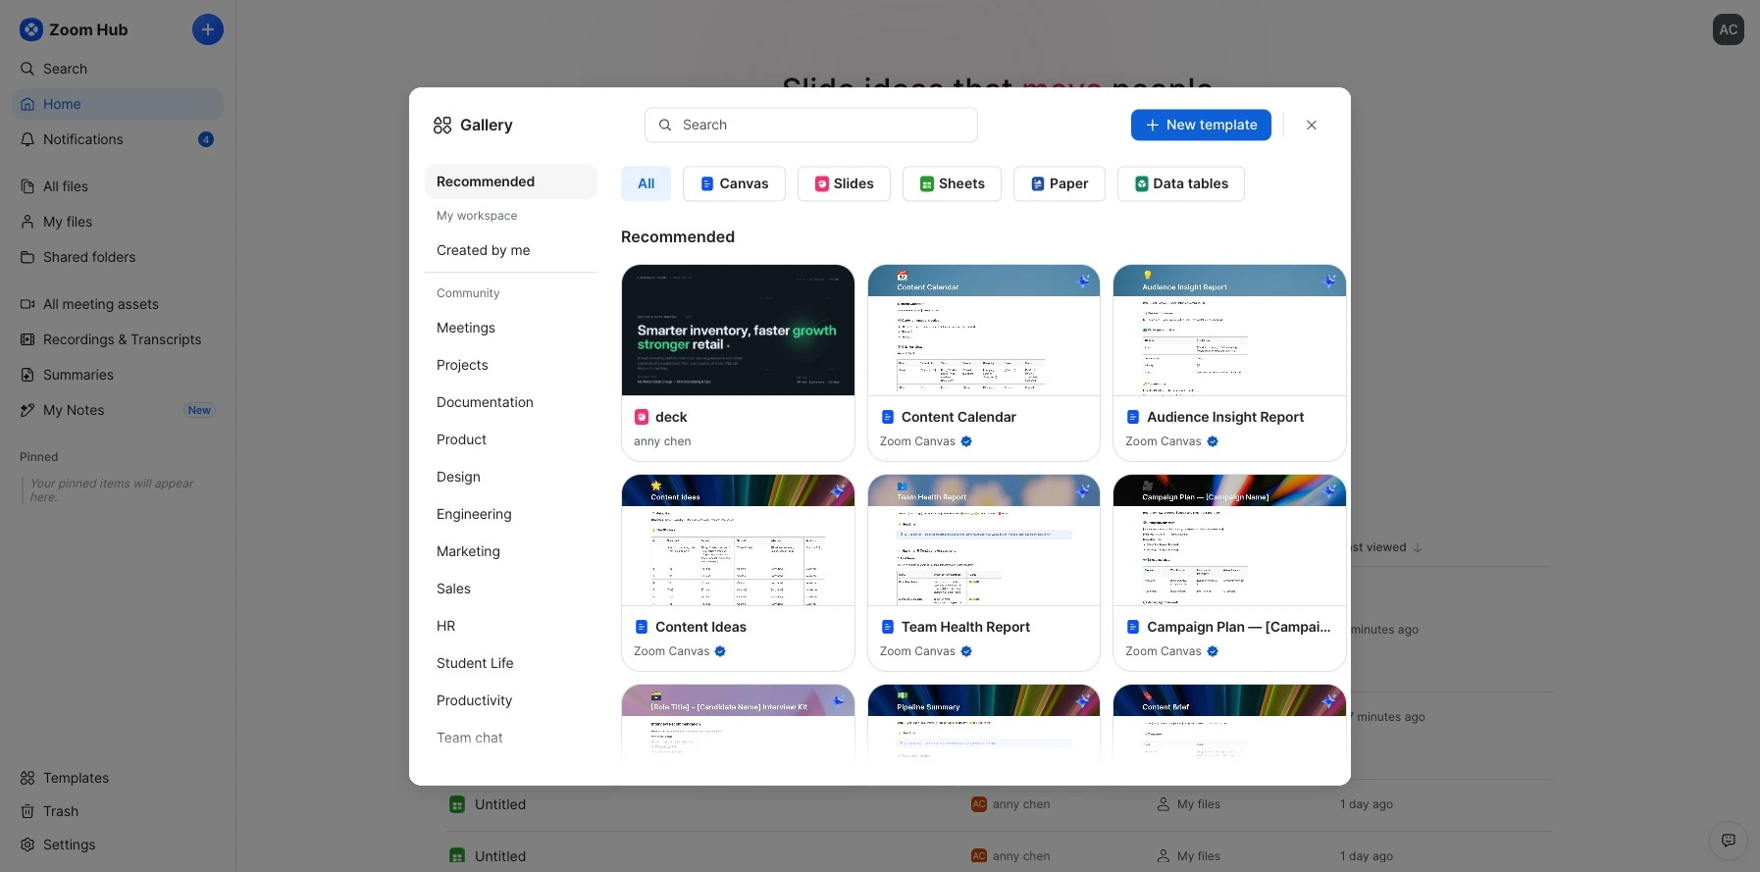Image resolution: width=1760 pixels, height=872 pixels.
Task: Open the Interview Kit template thumbnail
Action: click(738, 722)
